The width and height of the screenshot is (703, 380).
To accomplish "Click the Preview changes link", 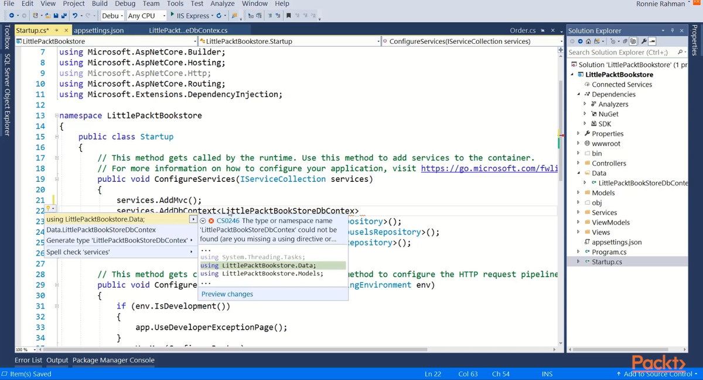I will pyautogui.click(x=227, y=294).
